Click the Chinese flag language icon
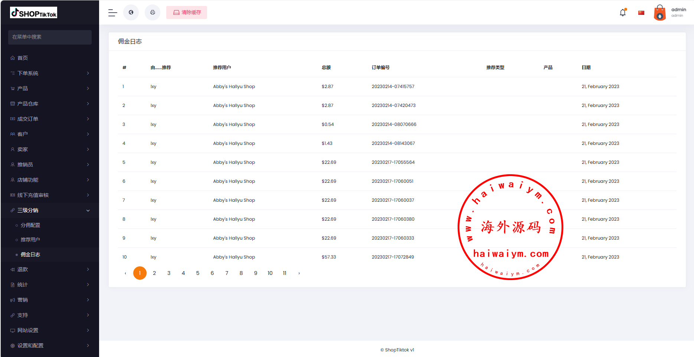This screenshot has width=694, height=357. 641,13
